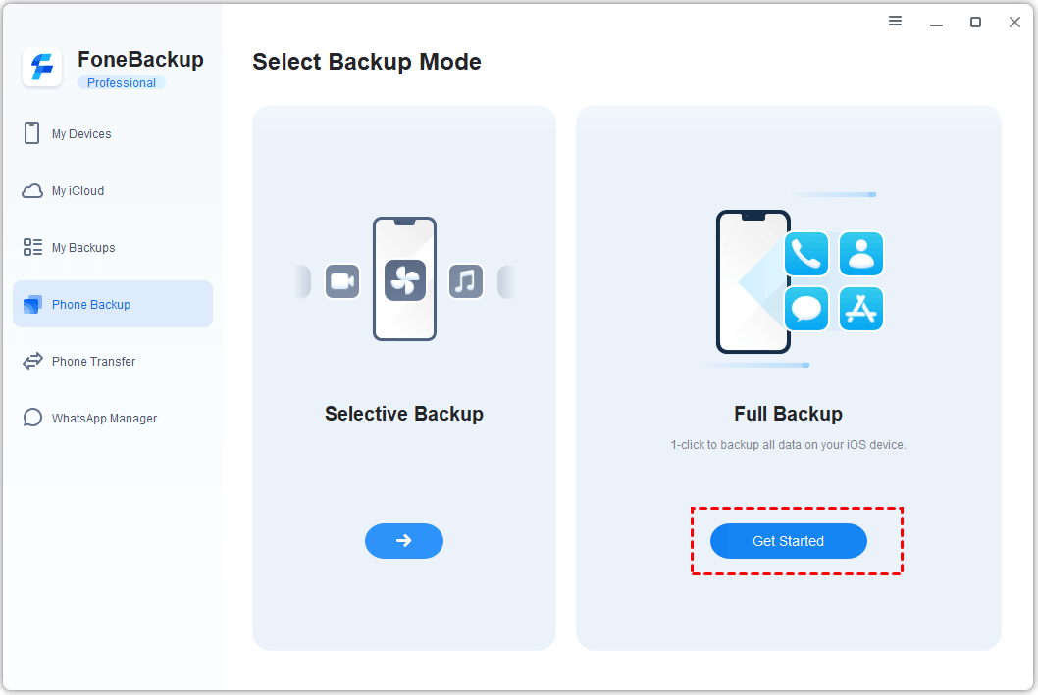
Task: Click the My Devices phone icon
Action: (x=32, y=133)
